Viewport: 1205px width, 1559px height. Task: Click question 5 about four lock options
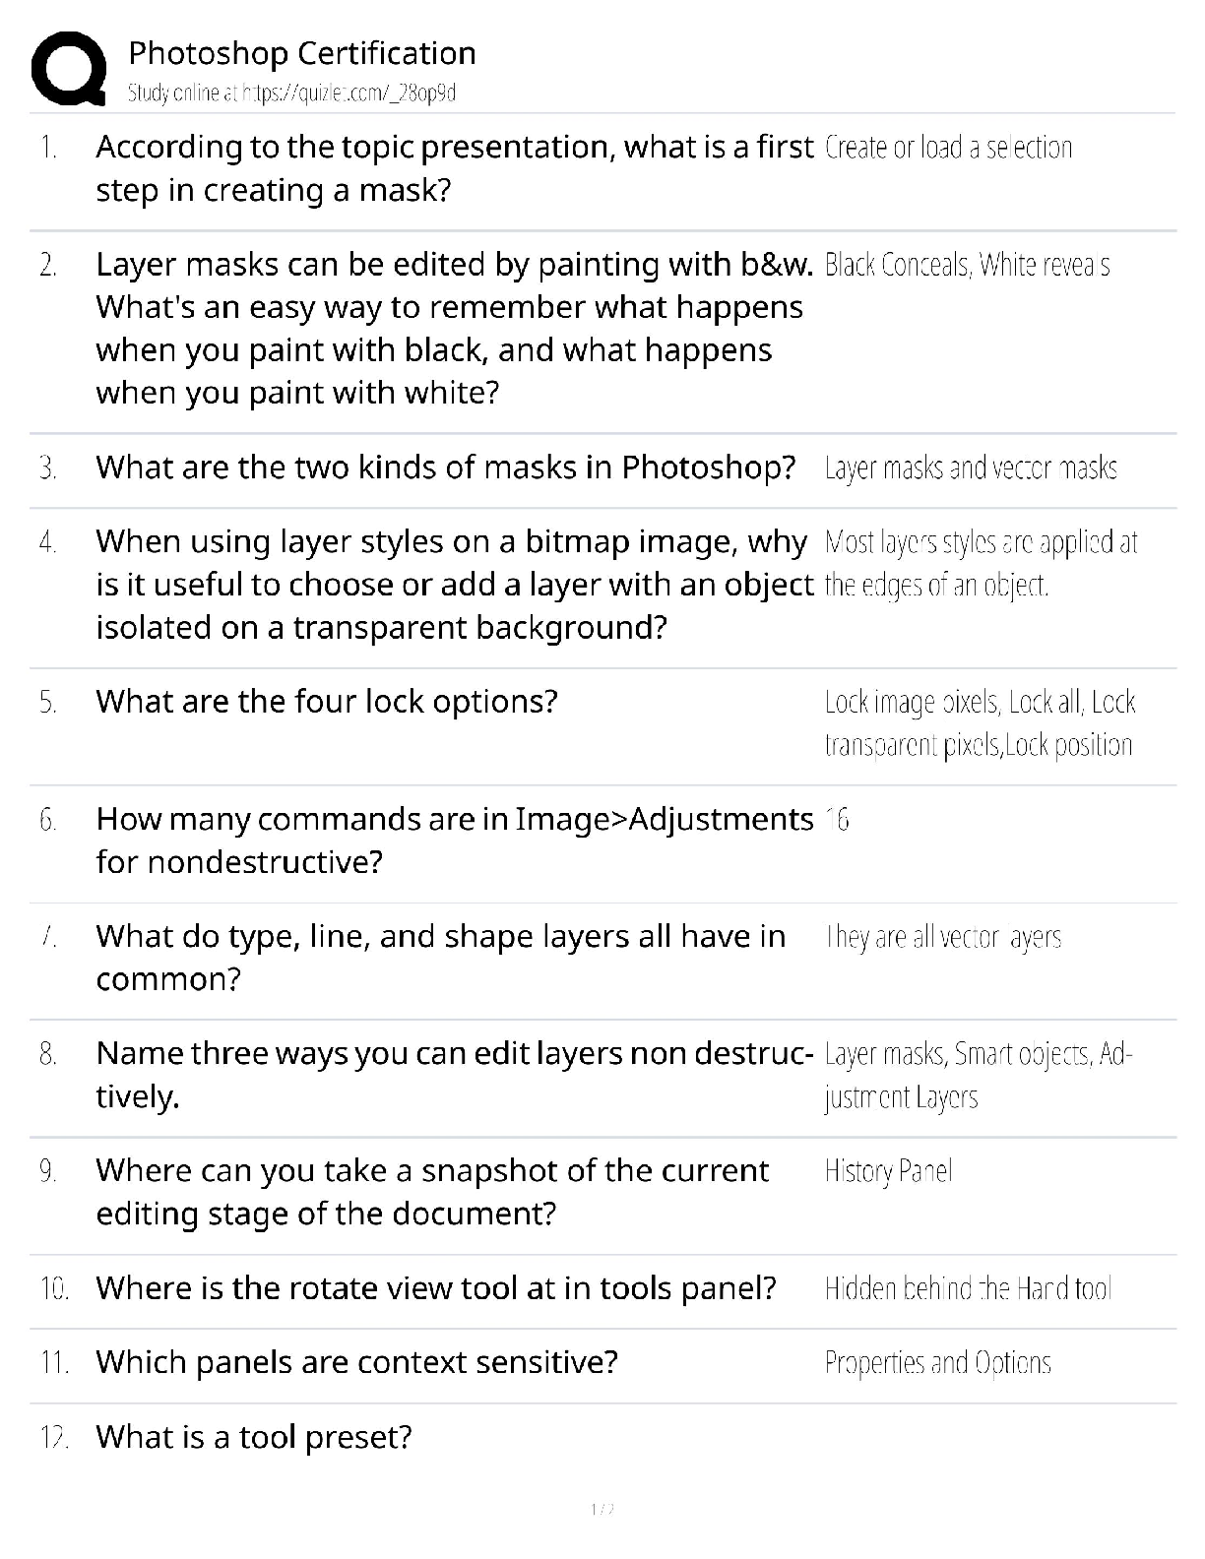point(327,702)
